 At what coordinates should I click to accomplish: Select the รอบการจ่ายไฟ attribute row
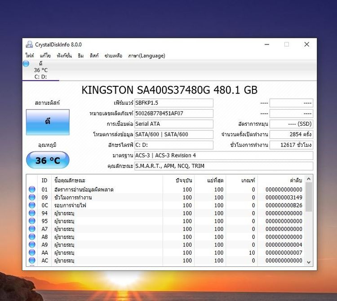click(165, 205)
